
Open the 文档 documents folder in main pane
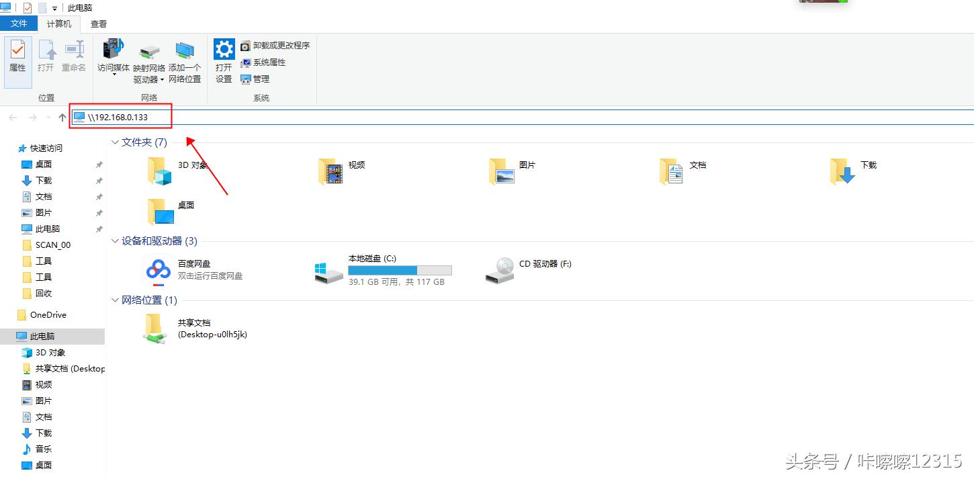point(672,172)
